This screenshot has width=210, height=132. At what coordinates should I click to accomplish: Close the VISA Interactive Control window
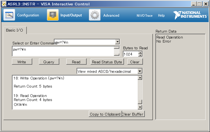pyautogui.click(x=205, y=4)
